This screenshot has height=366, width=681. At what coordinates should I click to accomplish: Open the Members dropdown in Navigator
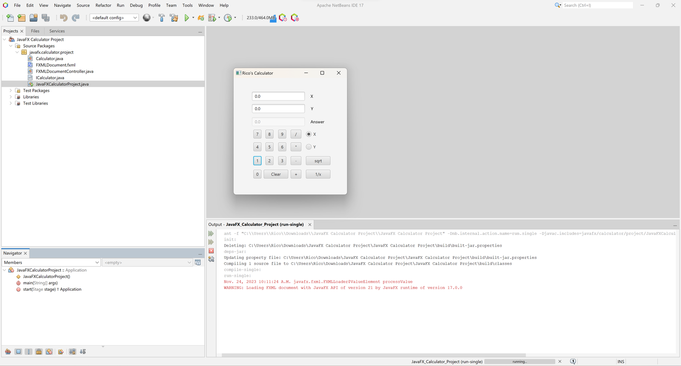click(52, 263)
